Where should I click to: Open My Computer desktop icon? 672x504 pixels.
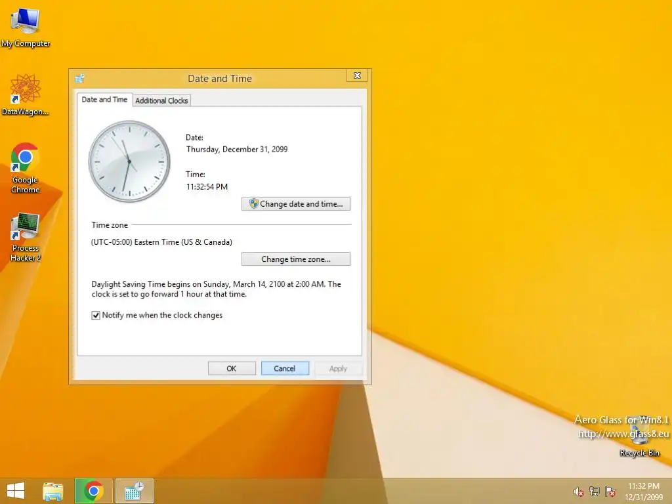click(26, 28)
